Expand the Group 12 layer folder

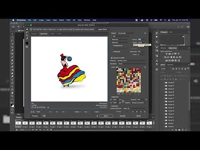(x=164, y=114)
